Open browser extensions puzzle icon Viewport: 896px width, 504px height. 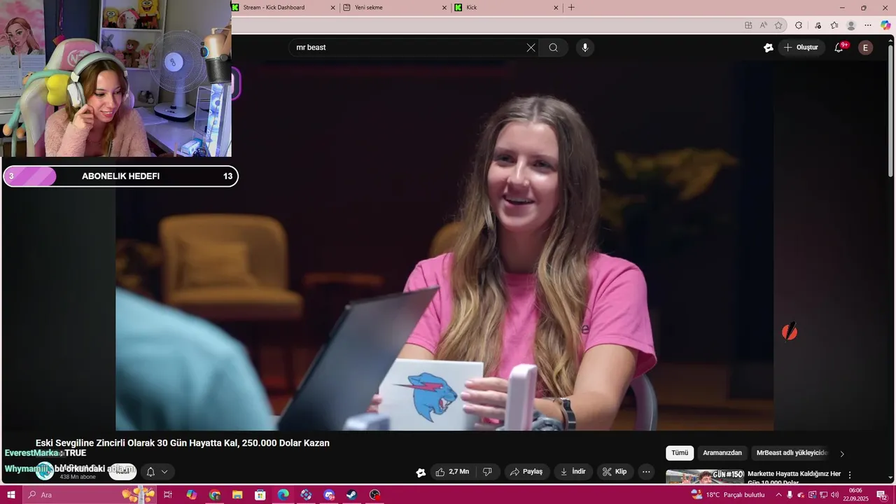(x=799, y=25)
